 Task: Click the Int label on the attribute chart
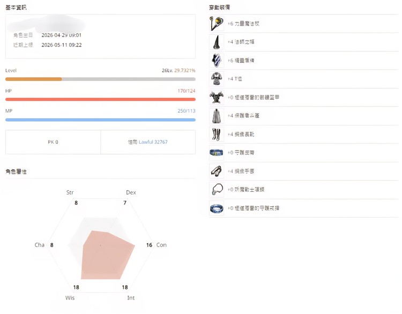[131, 298]
